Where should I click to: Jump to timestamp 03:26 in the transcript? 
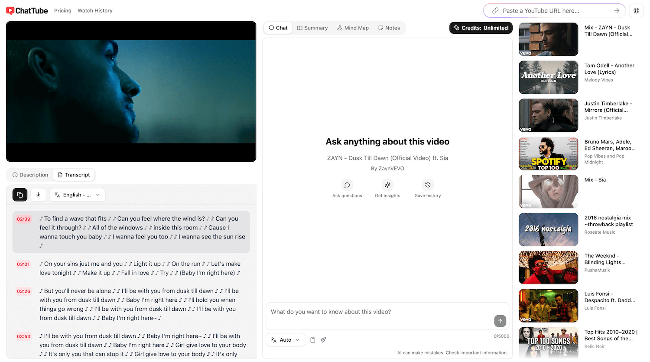point(23,291)
